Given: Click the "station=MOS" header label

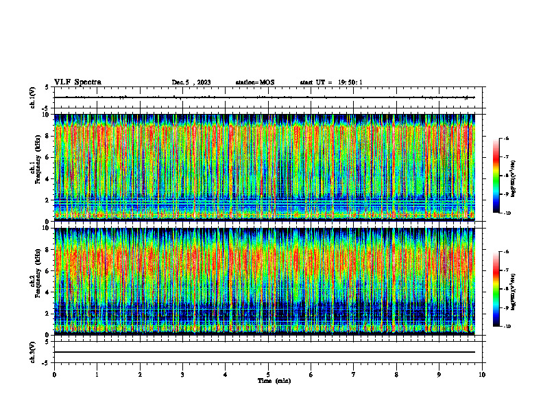Looking at the screenshot, I should [255, 82].
